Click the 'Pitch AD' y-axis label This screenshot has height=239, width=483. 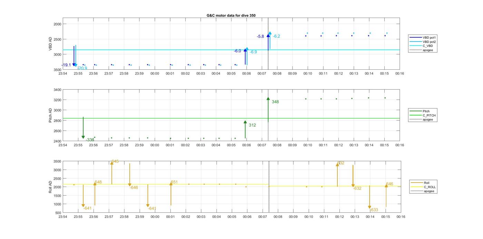pos(50,115)
